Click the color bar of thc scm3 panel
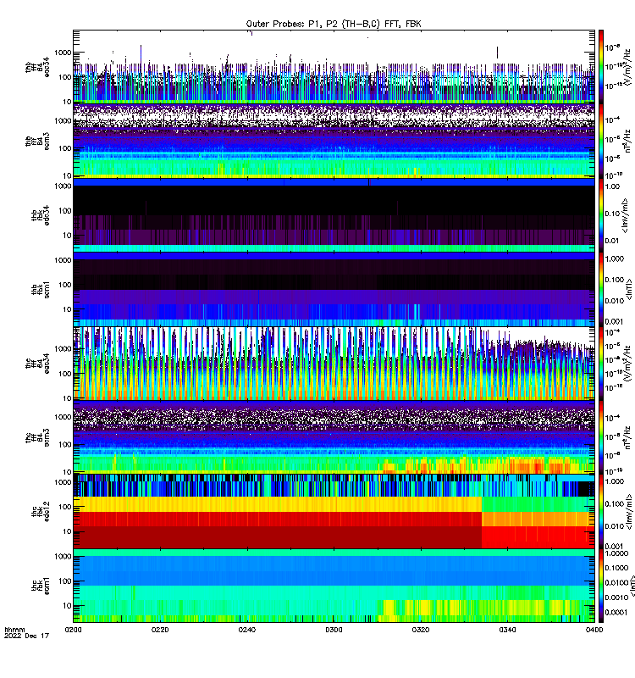 (601, 437)
